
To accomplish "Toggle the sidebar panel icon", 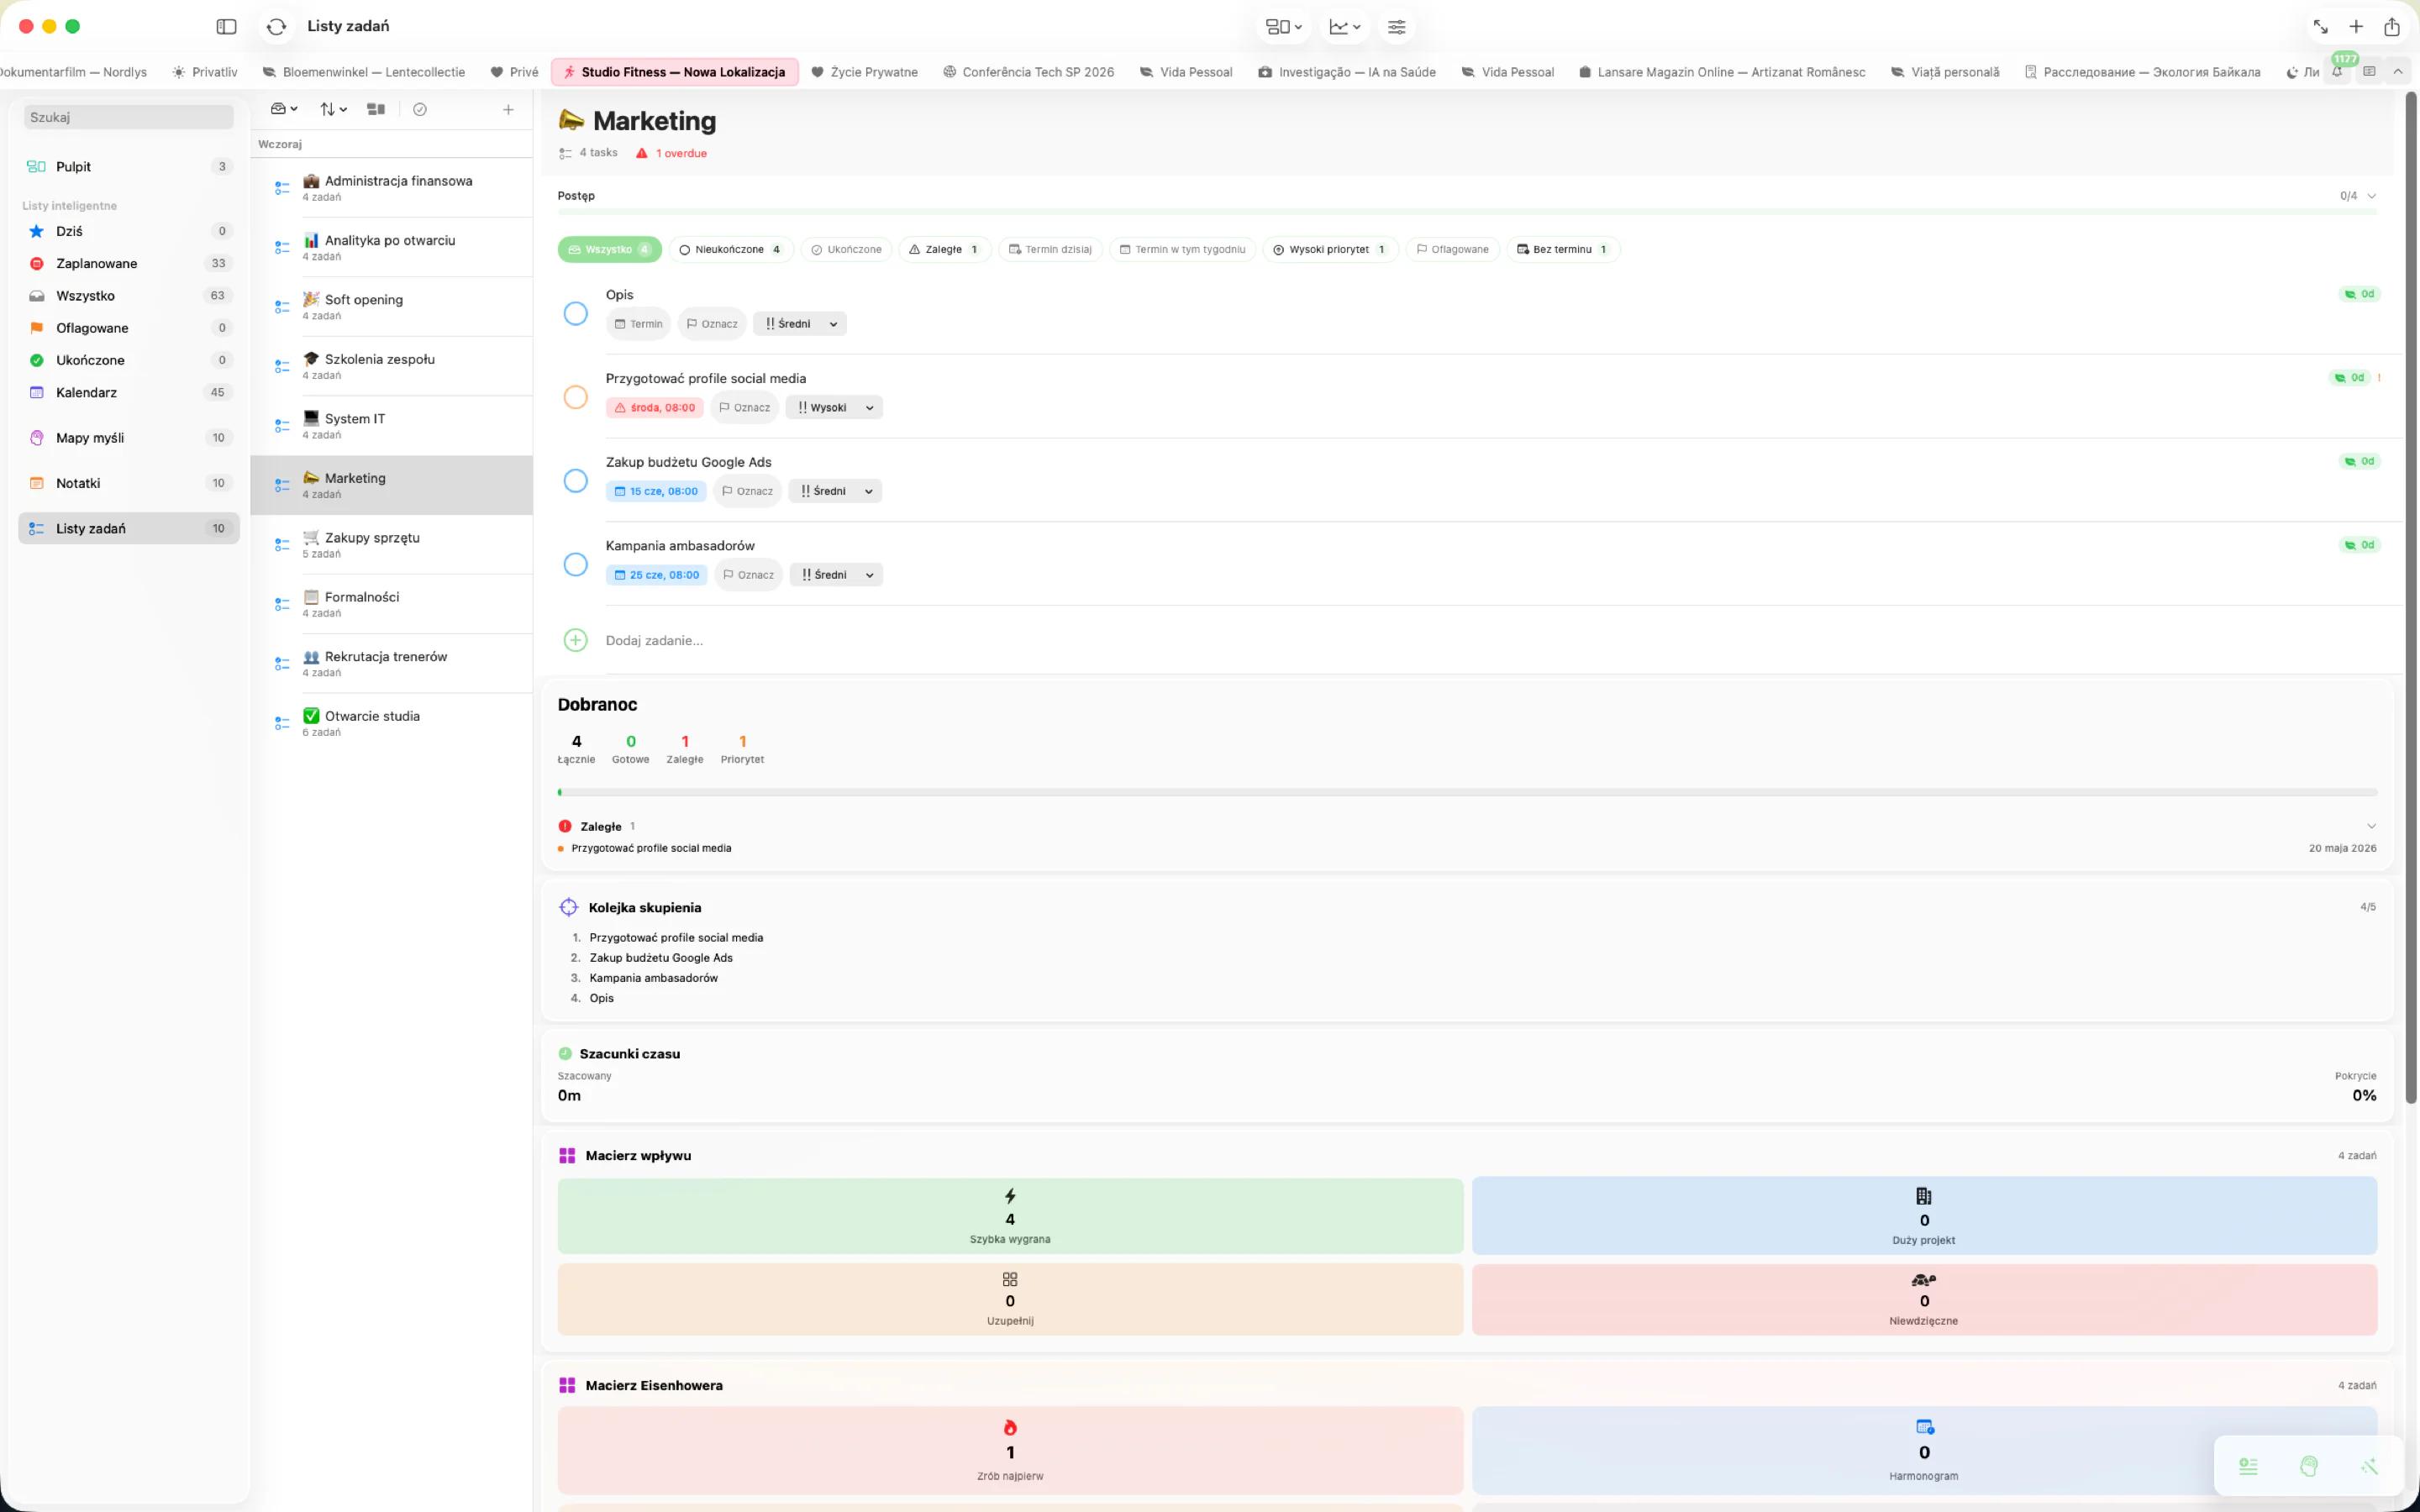I will [x=226, y=27].
